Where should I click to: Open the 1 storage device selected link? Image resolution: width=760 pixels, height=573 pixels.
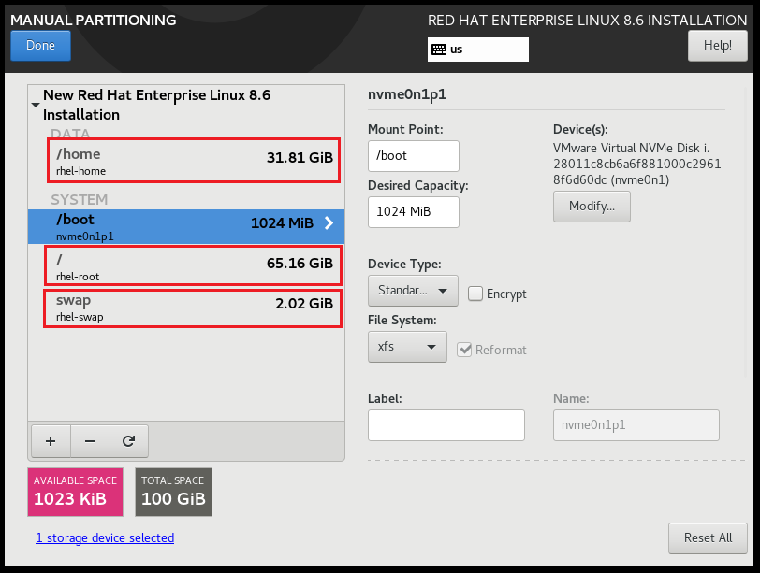click(105, 537)
